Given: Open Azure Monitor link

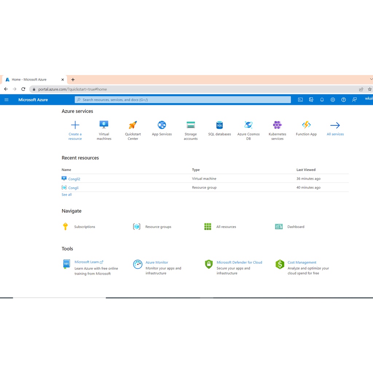Looking at the screenshot, I should pos(157,262).
